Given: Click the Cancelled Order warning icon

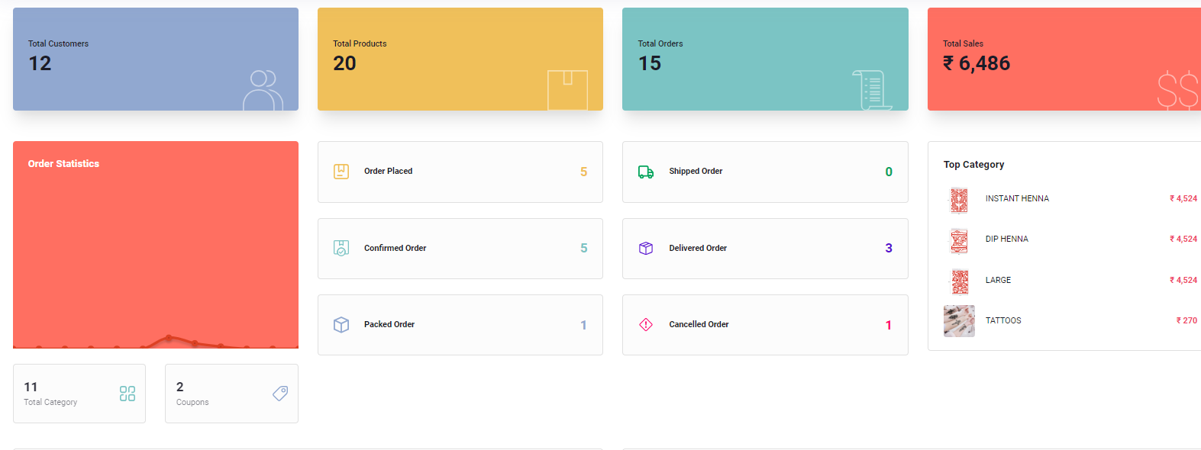Looking at the screenshot, I should 646,325.
